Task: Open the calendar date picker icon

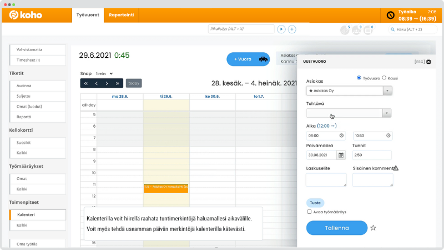Action: [x=341, y=155]
